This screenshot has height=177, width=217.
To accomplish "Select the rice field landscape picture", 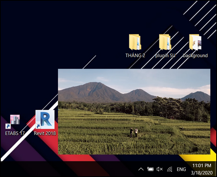I will [x=134, y=112].
